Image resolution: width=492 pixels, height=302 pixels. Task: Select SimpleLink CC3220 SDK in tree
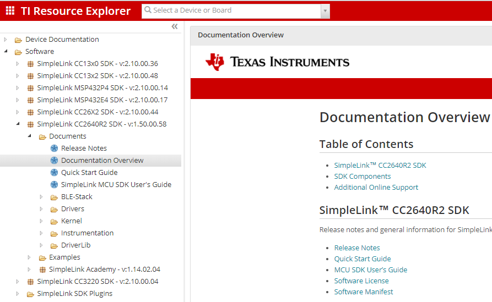tap(97, 282)
